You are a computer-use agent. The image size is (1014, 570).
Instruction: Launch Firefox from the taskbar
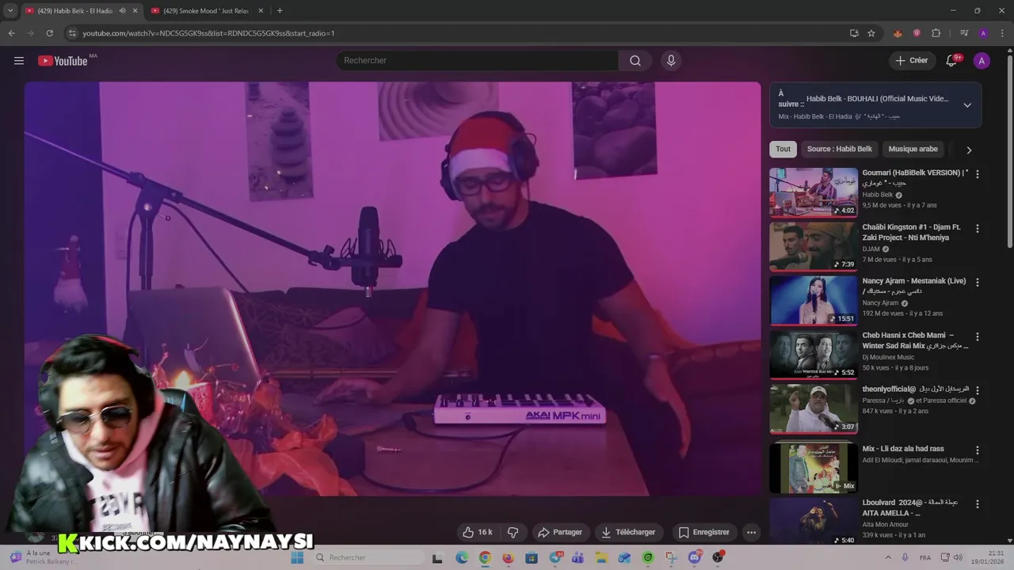click(508, 558)
